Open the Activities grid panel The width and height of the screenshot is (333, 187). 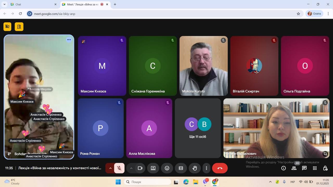(315, 168)
